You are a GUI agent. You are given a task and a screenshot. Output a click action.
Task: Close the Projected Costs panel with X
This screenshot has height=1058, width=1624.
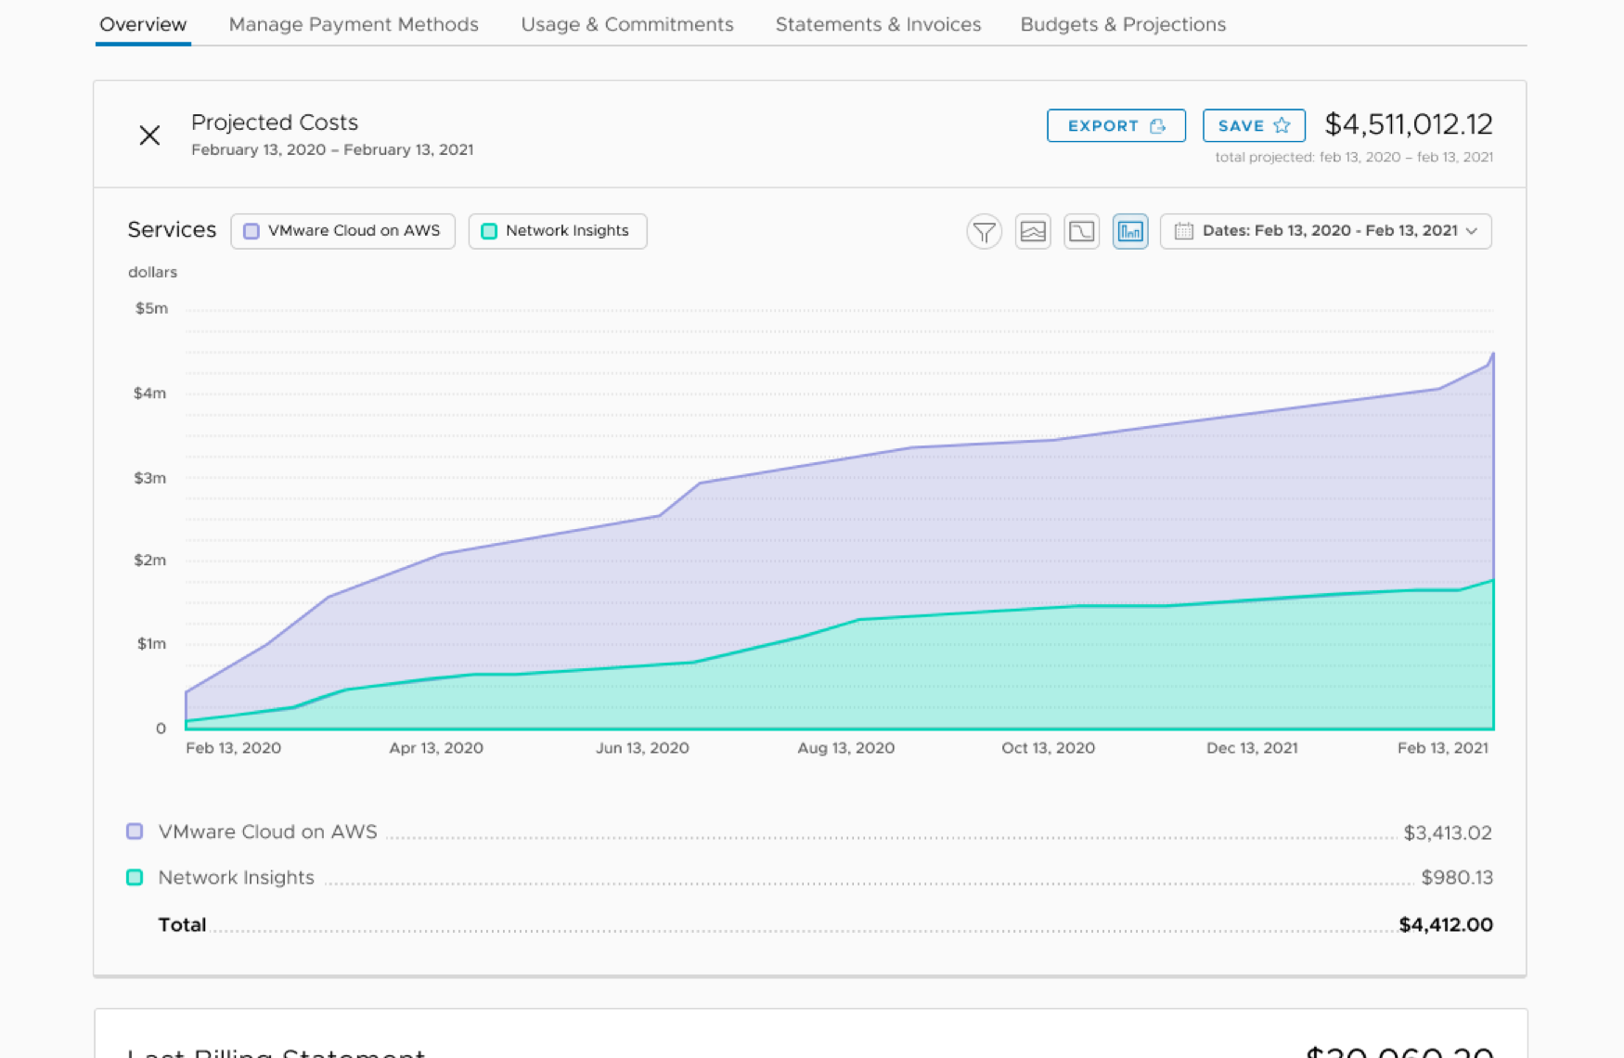click(149, 135)
